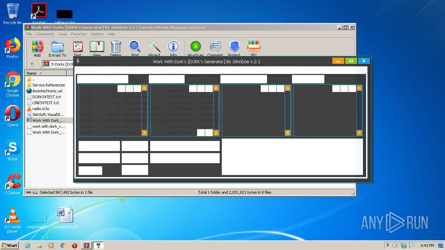The width and height of the screenshot is (445, 250).
Task: Click the scroll-down arrow in the rightmost Dork list
Action: pyautogui.click(x=359, y=133)
